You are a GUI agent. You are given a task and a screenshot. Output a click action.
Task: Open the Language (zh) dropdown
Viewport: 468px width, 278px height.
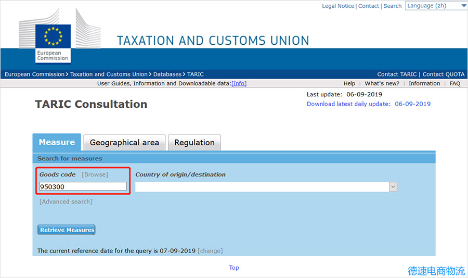point(436,6)
